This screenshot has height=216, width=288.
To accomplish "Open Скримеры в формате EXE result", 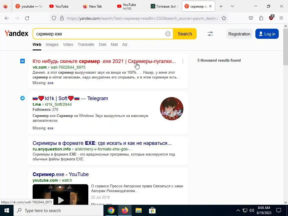I will [102, 143].
